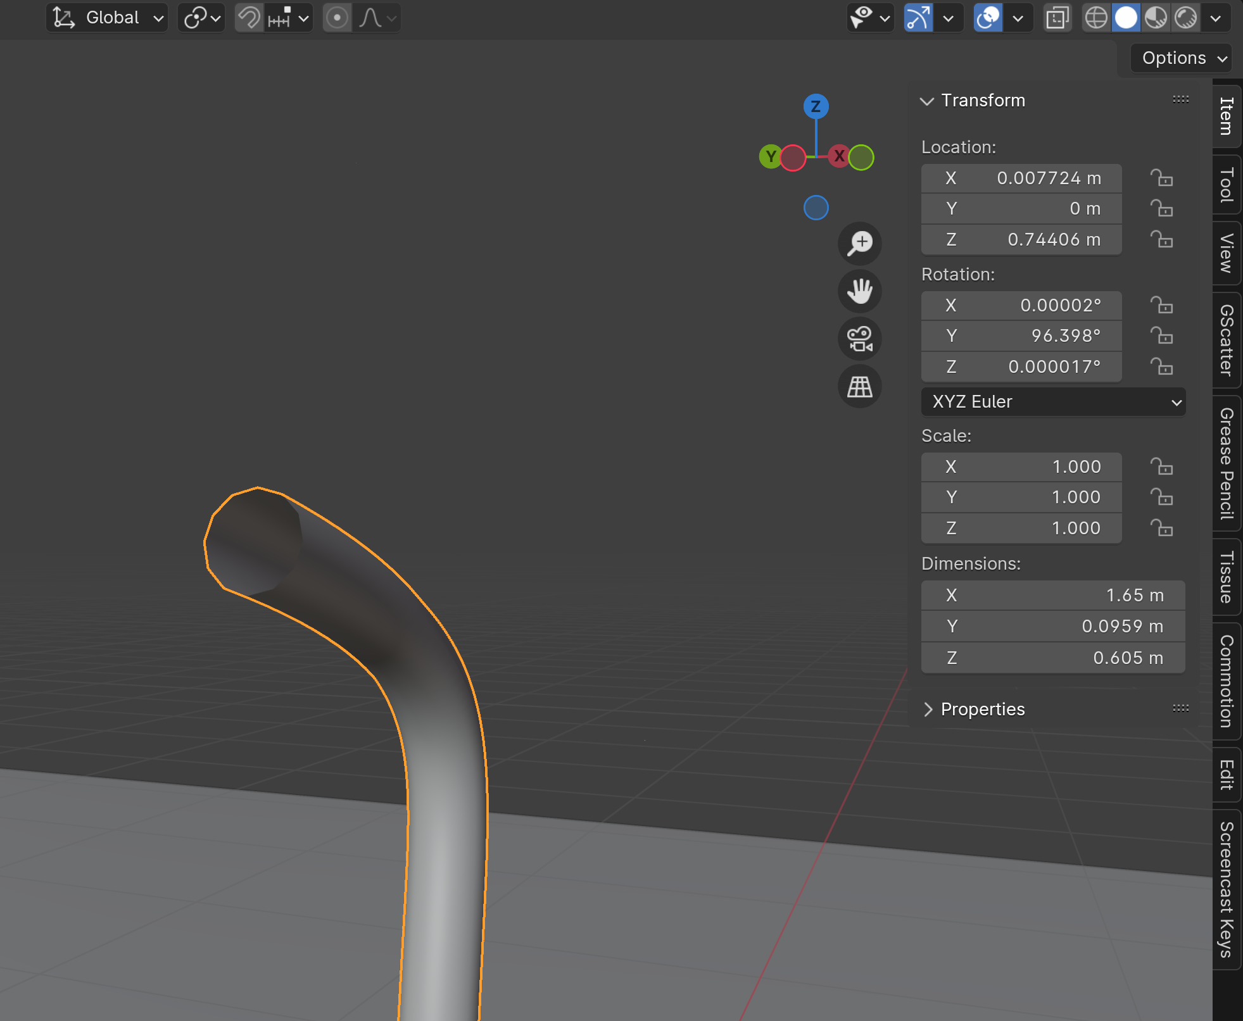Click the Z axis on the navigation gizmo
The image size is (1243, 1021).
(x=816, y=106)
